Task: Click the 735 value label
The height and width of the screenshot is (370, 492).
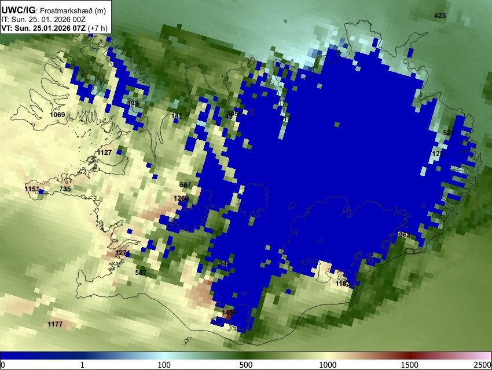Action: pos(65,189)
